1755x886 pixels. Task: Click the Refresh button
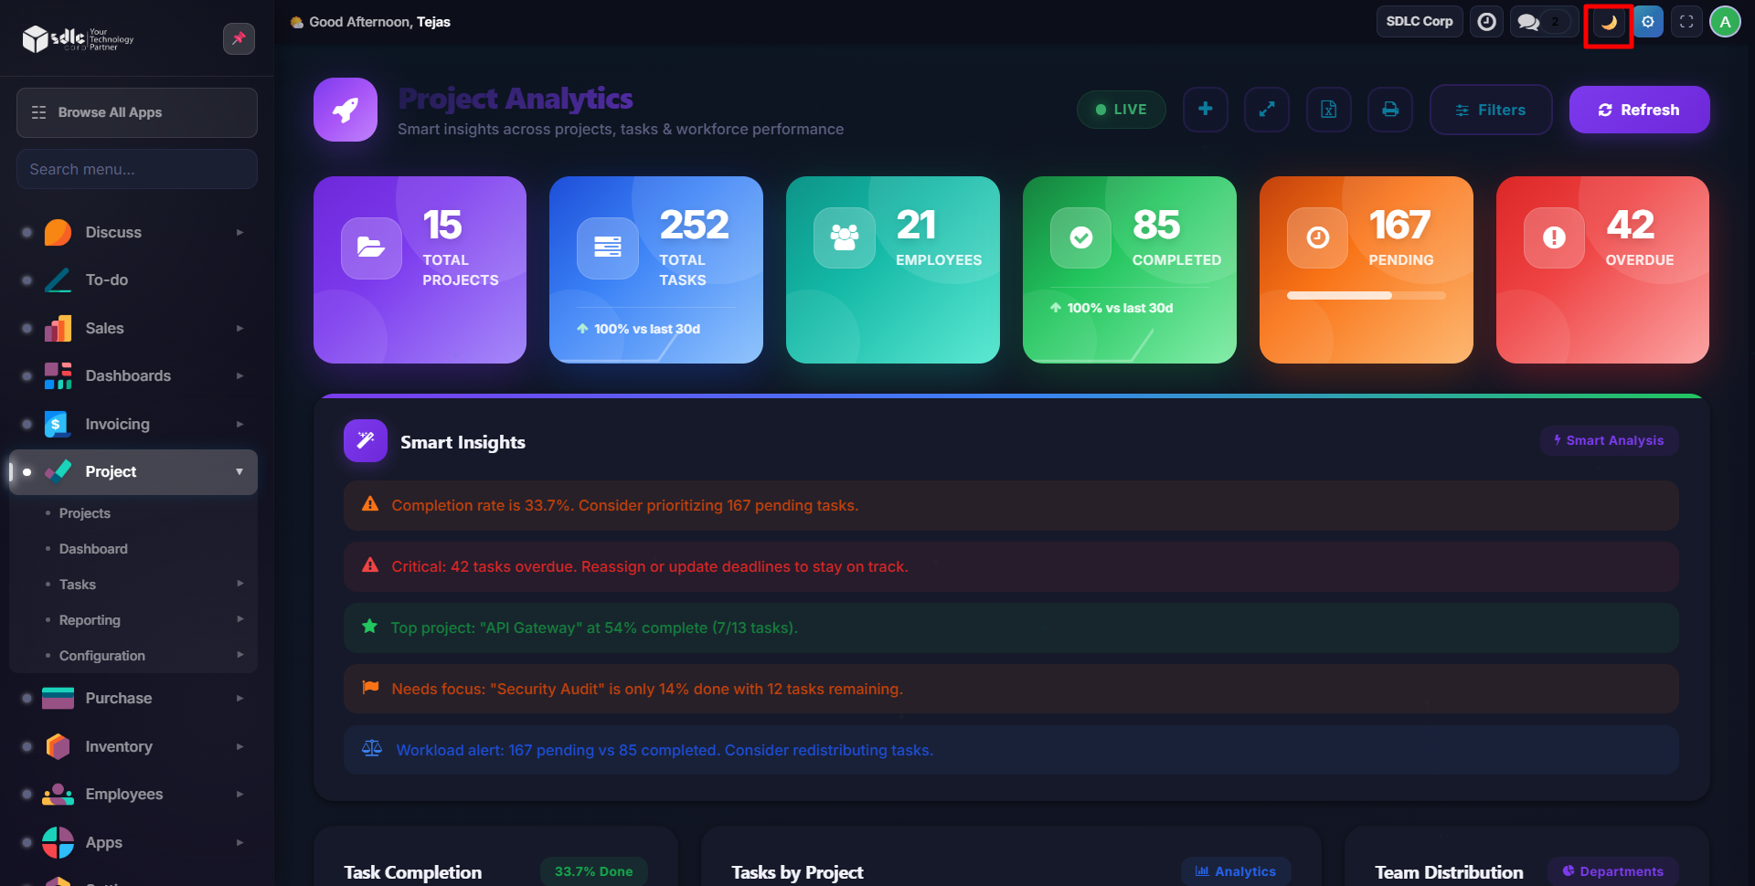point(1639,110)
